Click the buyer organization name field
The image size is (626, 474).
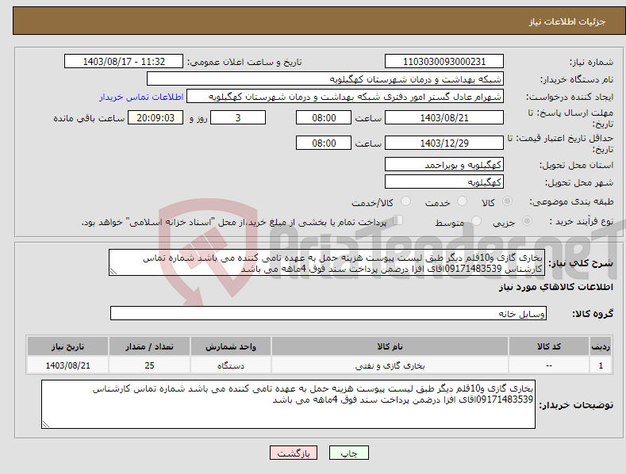pos(325,79)
